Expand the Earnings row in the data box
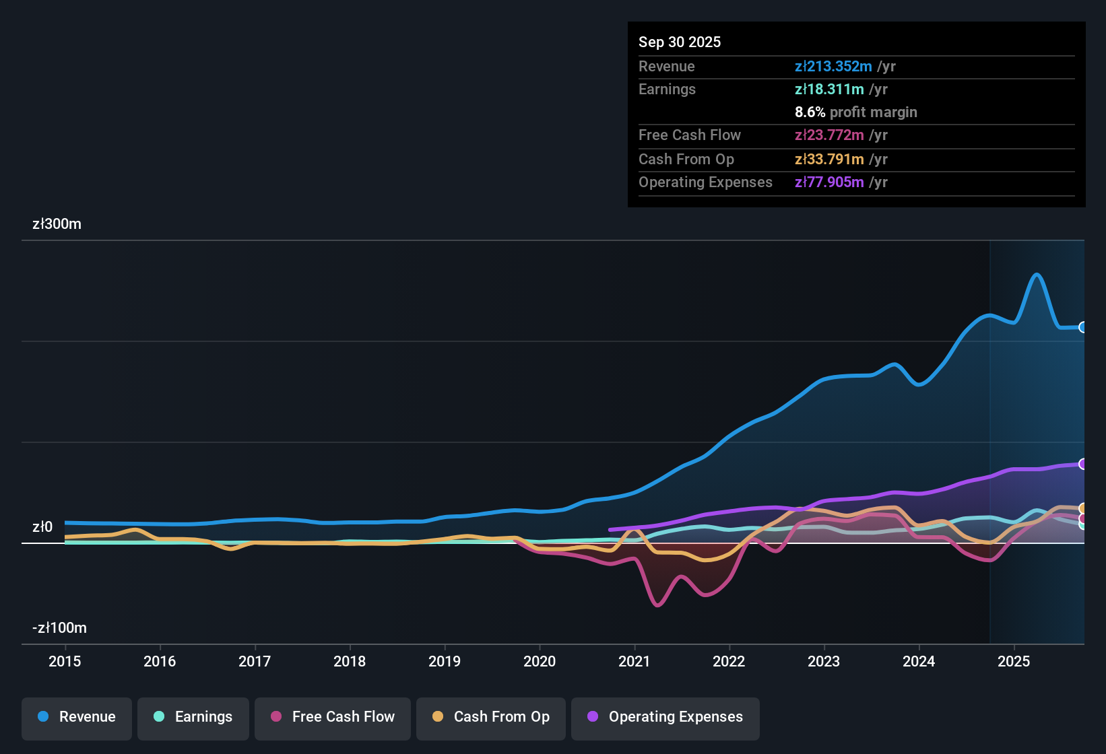The width and height of the screenshot is (1106, 754). tap(667, 89)
